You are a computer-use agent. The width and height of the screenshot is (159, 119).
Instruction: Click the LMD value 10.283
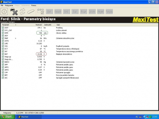click(39, 44)
